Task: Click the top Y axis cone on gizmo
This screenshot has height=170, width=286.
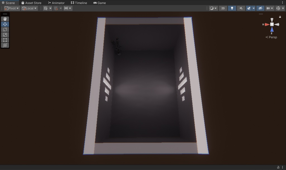Action: tap(272, 20)
